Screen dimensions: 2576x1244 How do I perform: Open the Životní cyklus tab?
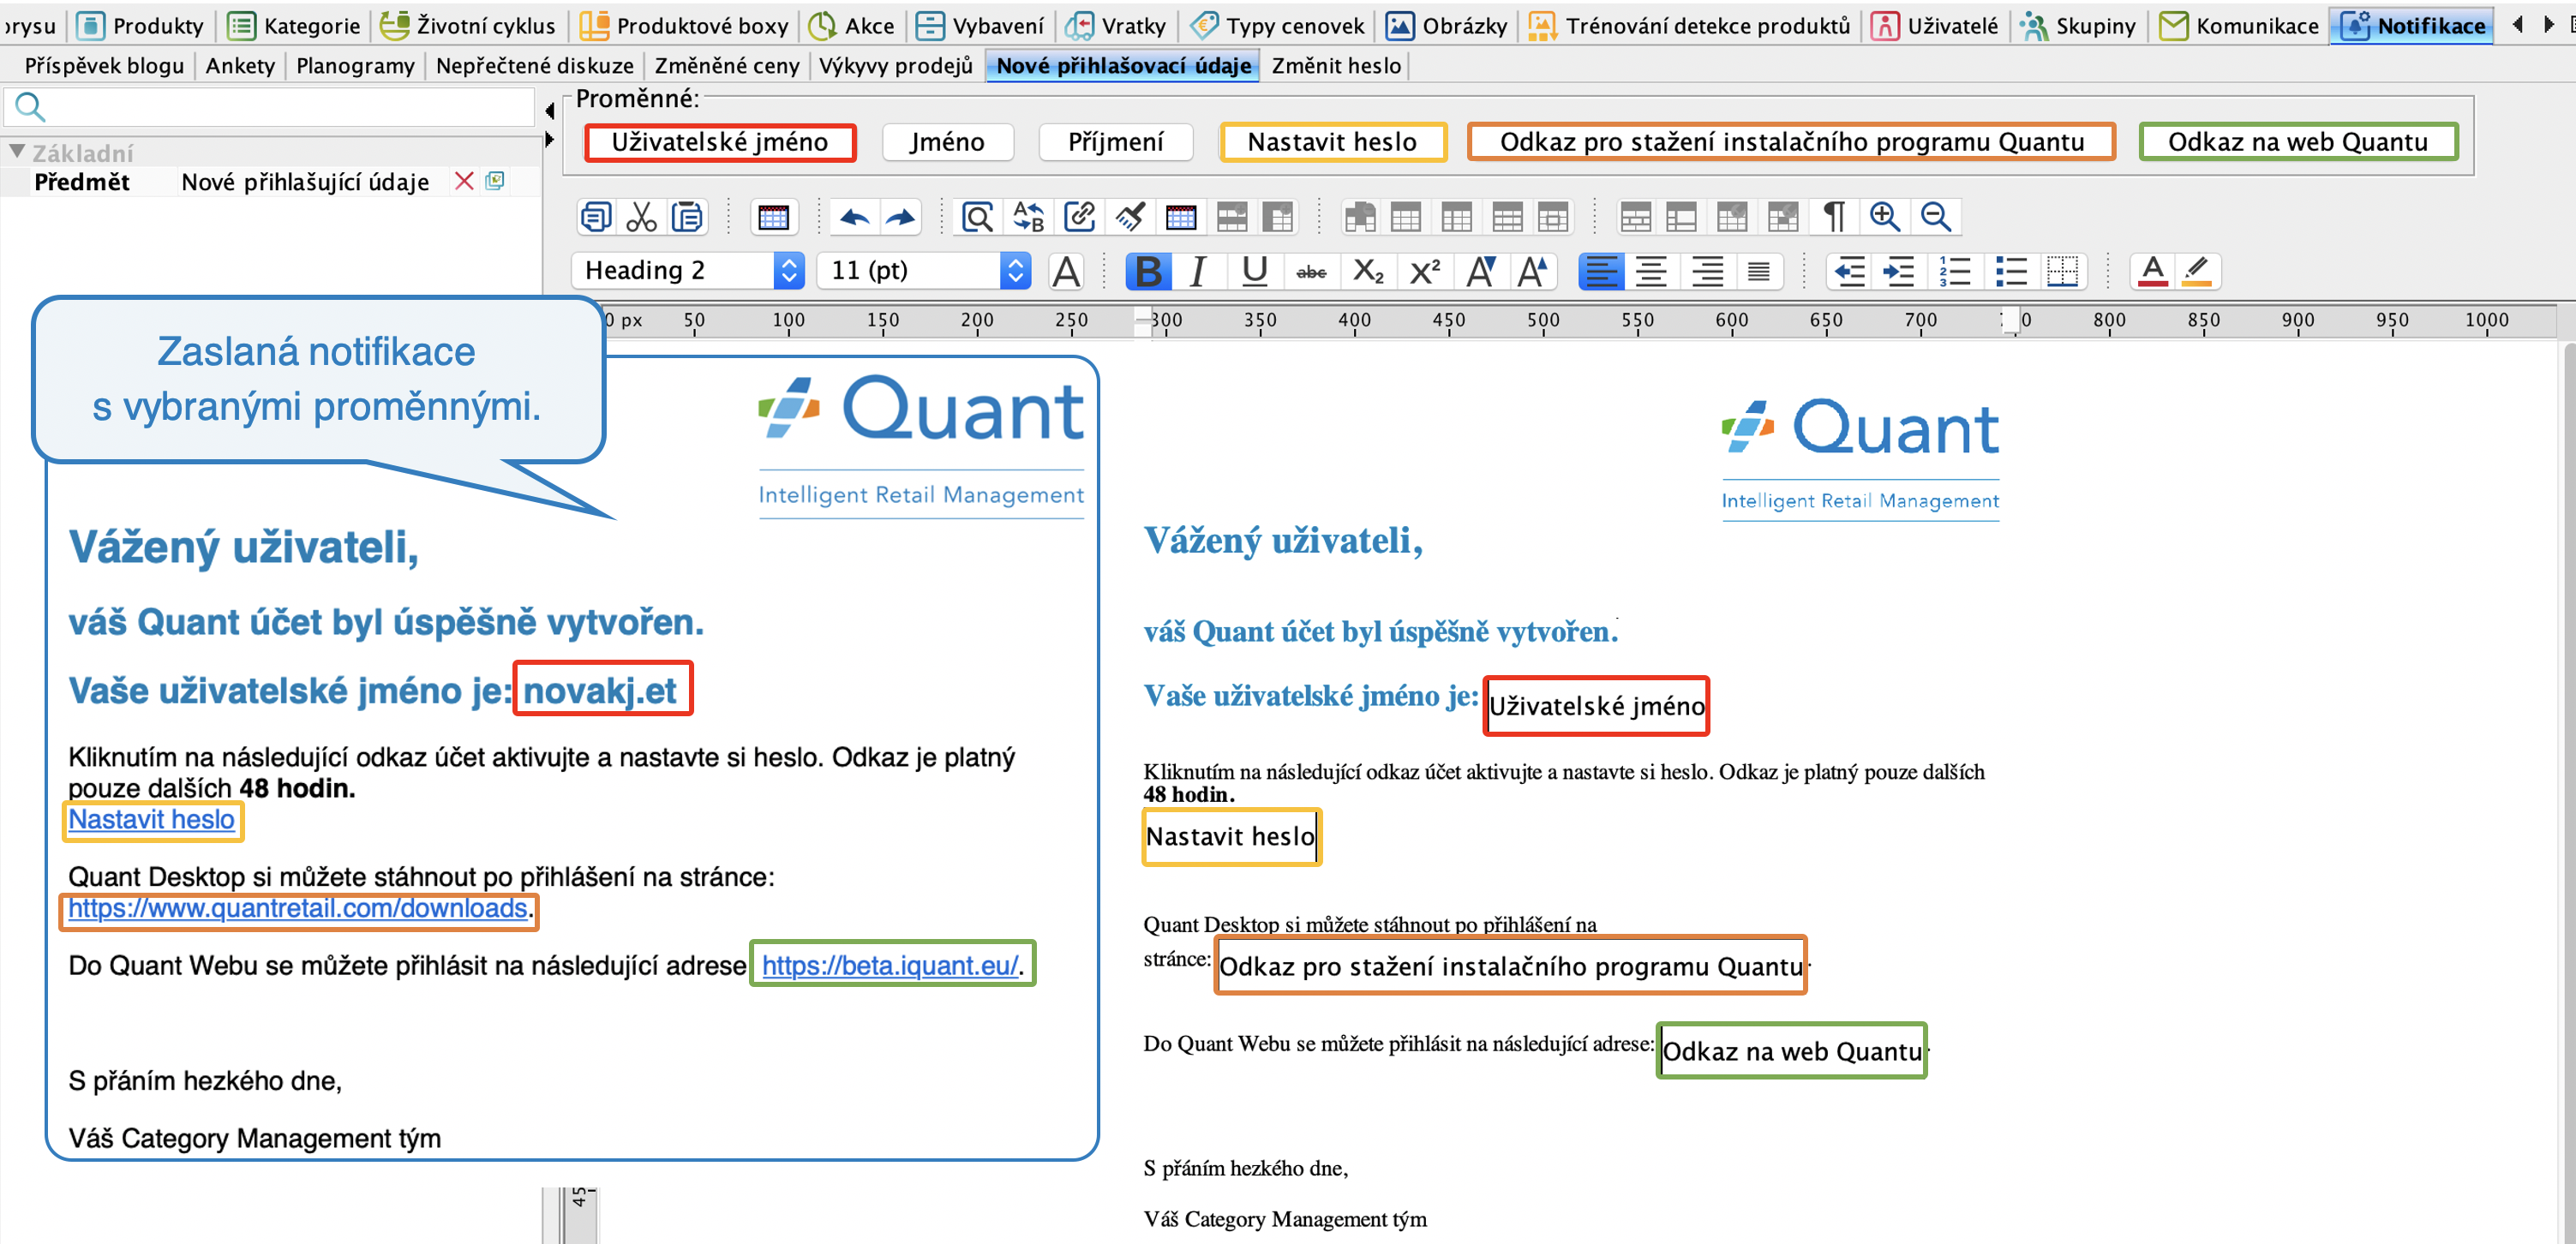tap(468, 25)
